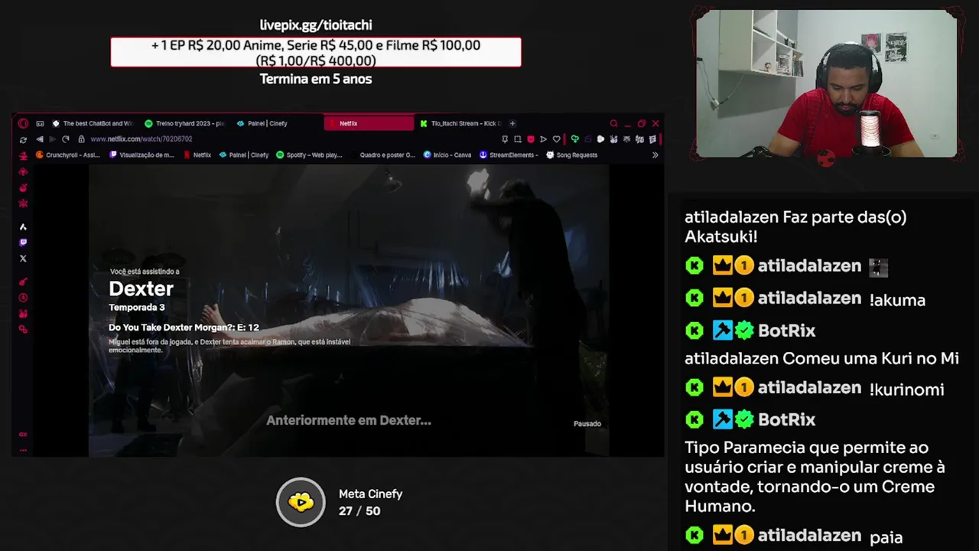Screen dimensions: 979x551
Task: Open browser tab search magnifier
Action: click(613, 123)
